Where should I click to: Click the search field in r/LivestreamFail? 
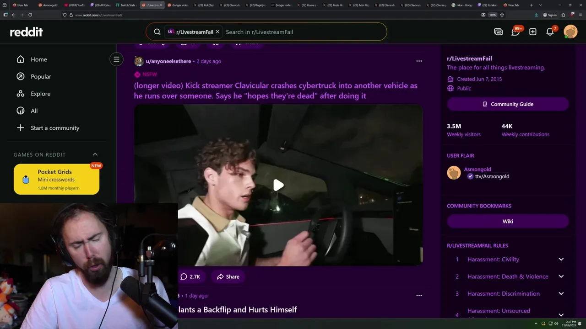(x=302, y=32)
